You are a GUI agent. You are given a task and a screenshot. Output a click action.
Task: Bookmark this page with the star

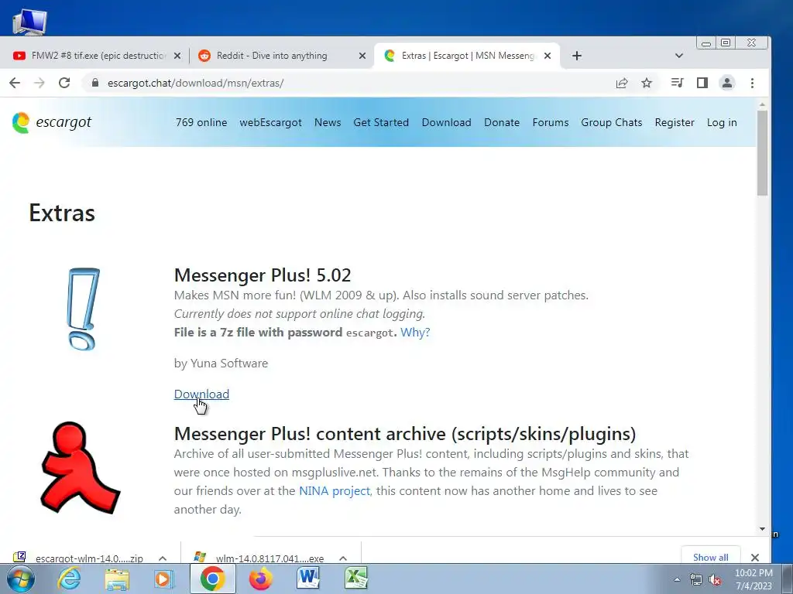[x=647, y=83]
